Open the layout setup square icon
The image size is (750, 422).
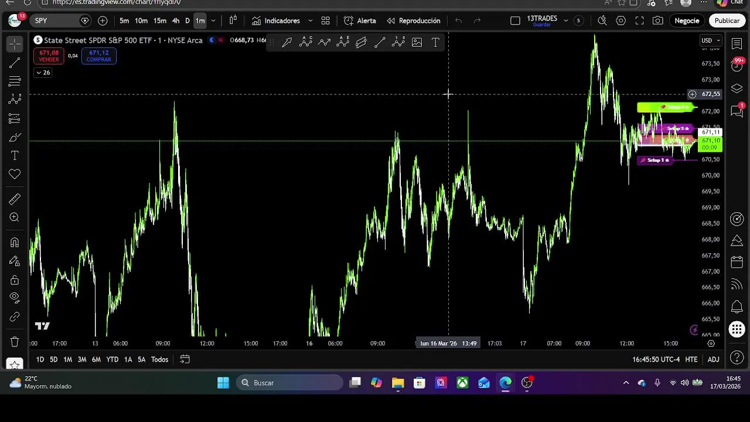515,21
